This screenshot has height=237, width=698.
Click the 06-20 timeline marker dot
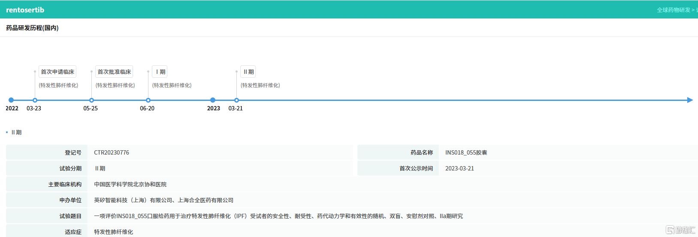tap(148, 100)
